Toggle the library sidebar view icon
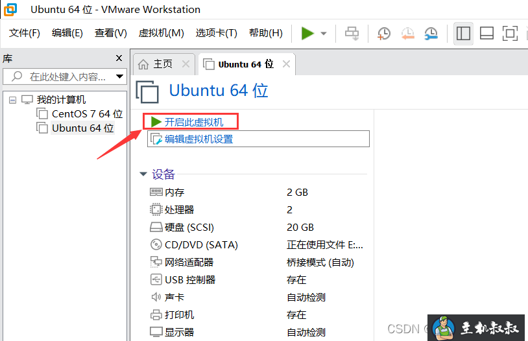 click(463, 34)
